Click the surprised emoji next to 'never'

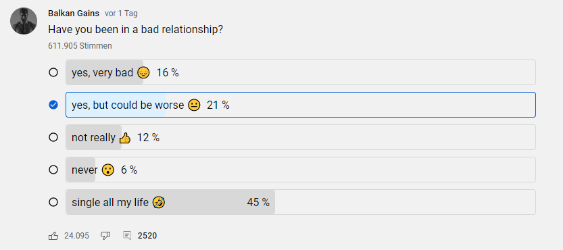[107, 170]
